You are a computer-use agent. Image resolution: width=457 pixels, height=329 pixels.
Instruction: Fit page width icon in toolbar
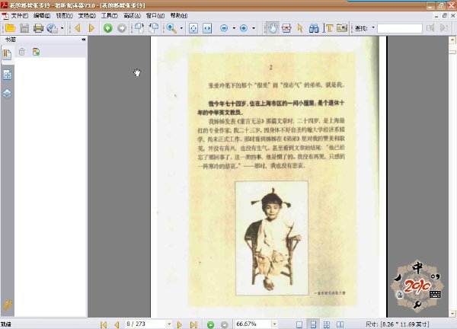click(x=207, y=28)
